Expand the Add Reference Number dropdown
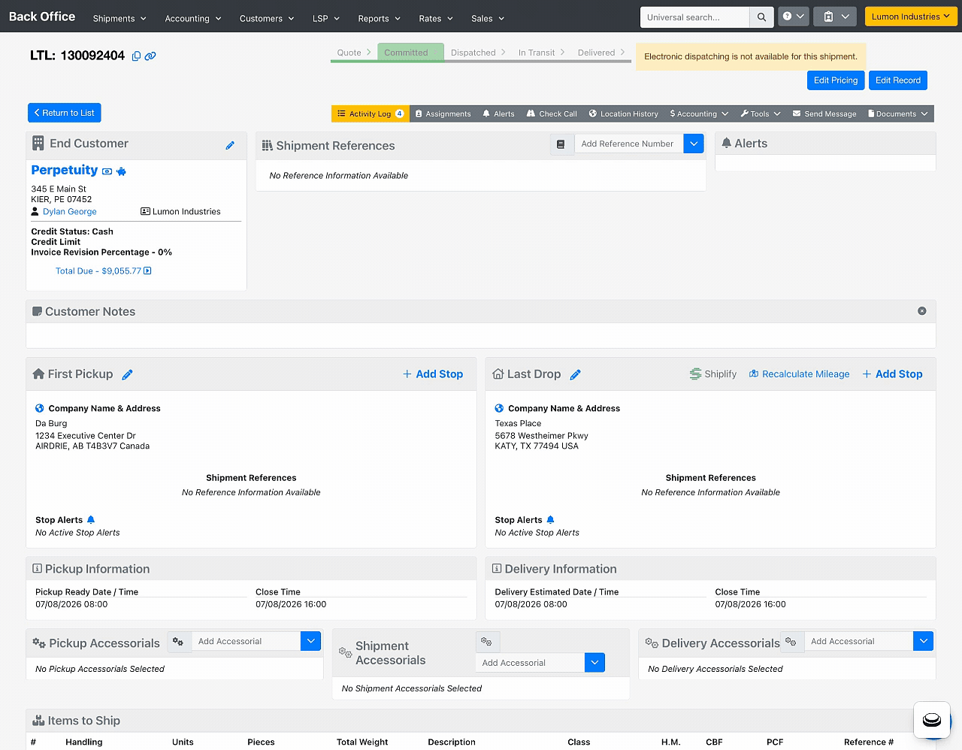 click(x=694, y=144)
